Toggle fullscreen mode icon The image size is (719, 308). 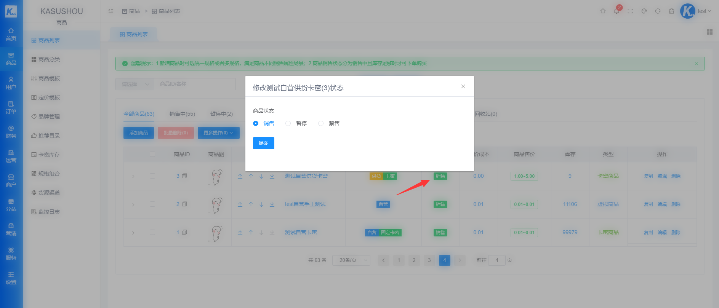(630, 11)
